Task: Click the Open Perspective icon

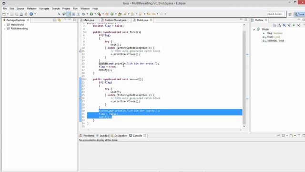Action: [290, 14]
